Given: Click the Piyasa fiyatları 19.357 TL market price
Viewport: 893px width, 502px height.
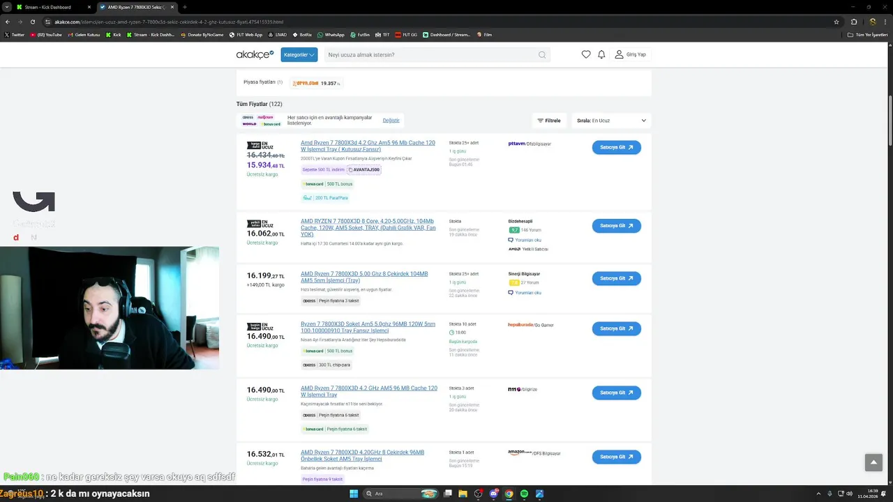Looking at the screenshot, I should (x=316, y=83).
